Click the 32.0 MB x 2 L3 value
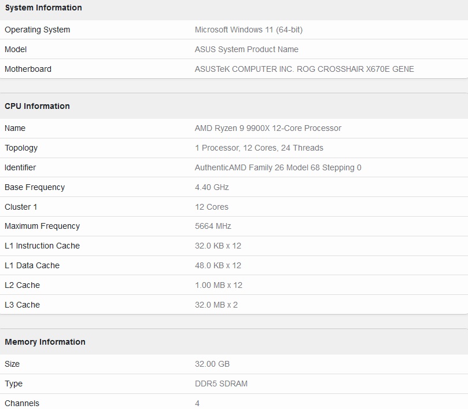 pyautogui.click(x=216, y=305)
